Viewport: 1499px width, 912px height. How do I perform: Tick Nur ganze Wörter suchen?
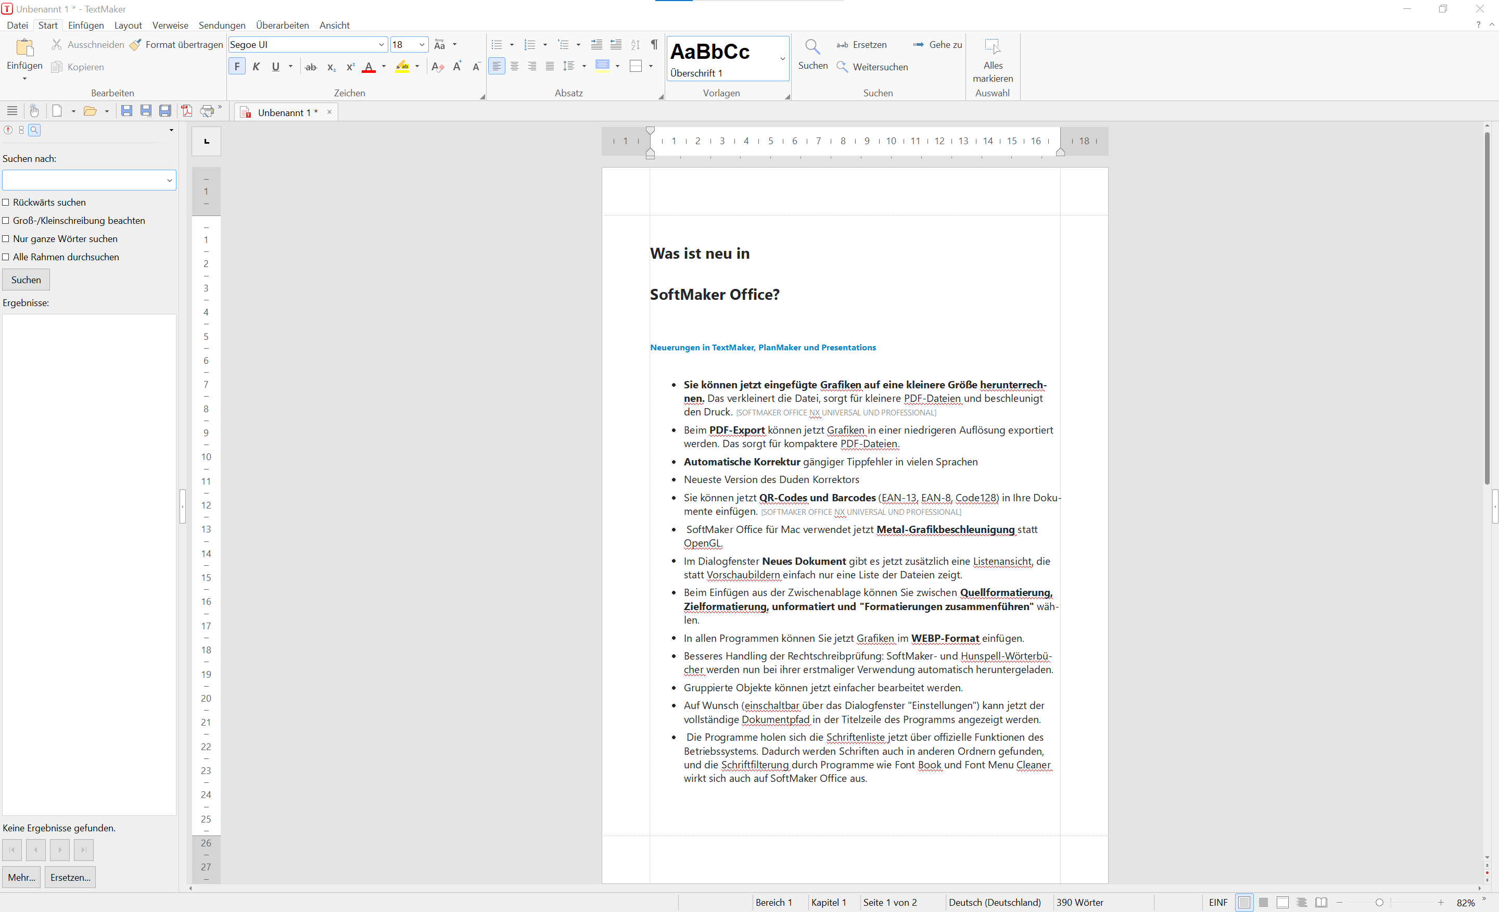[x=6, y=238]
